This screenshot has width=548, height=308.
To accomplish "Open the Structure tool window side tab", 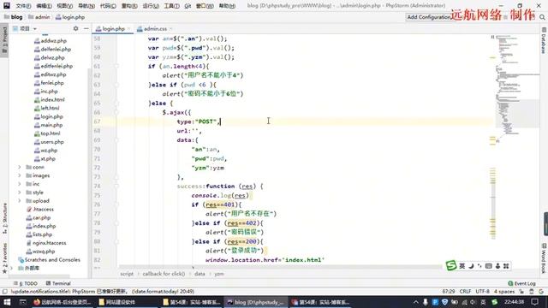I will pyautogui.click(x=4, y=218).
